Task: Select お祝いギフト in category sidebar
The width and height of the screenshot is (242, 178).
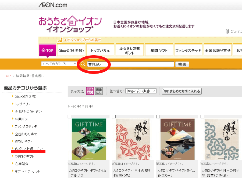Action: 24,141
